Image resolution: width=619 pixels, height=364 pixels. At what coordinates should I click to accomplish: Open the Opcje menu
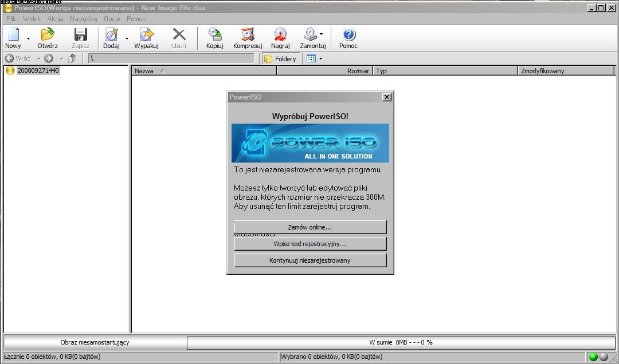(x=112, y=18)
